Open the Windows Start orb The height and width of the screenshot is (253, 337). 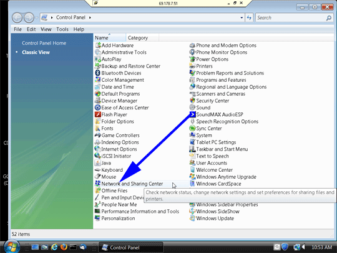click(12, 247)
